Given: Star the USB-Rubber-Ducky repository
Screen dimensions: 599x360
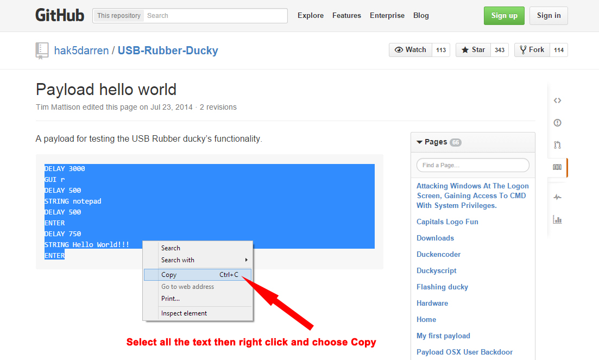Looking at the screenshot, I should point(473,50).
